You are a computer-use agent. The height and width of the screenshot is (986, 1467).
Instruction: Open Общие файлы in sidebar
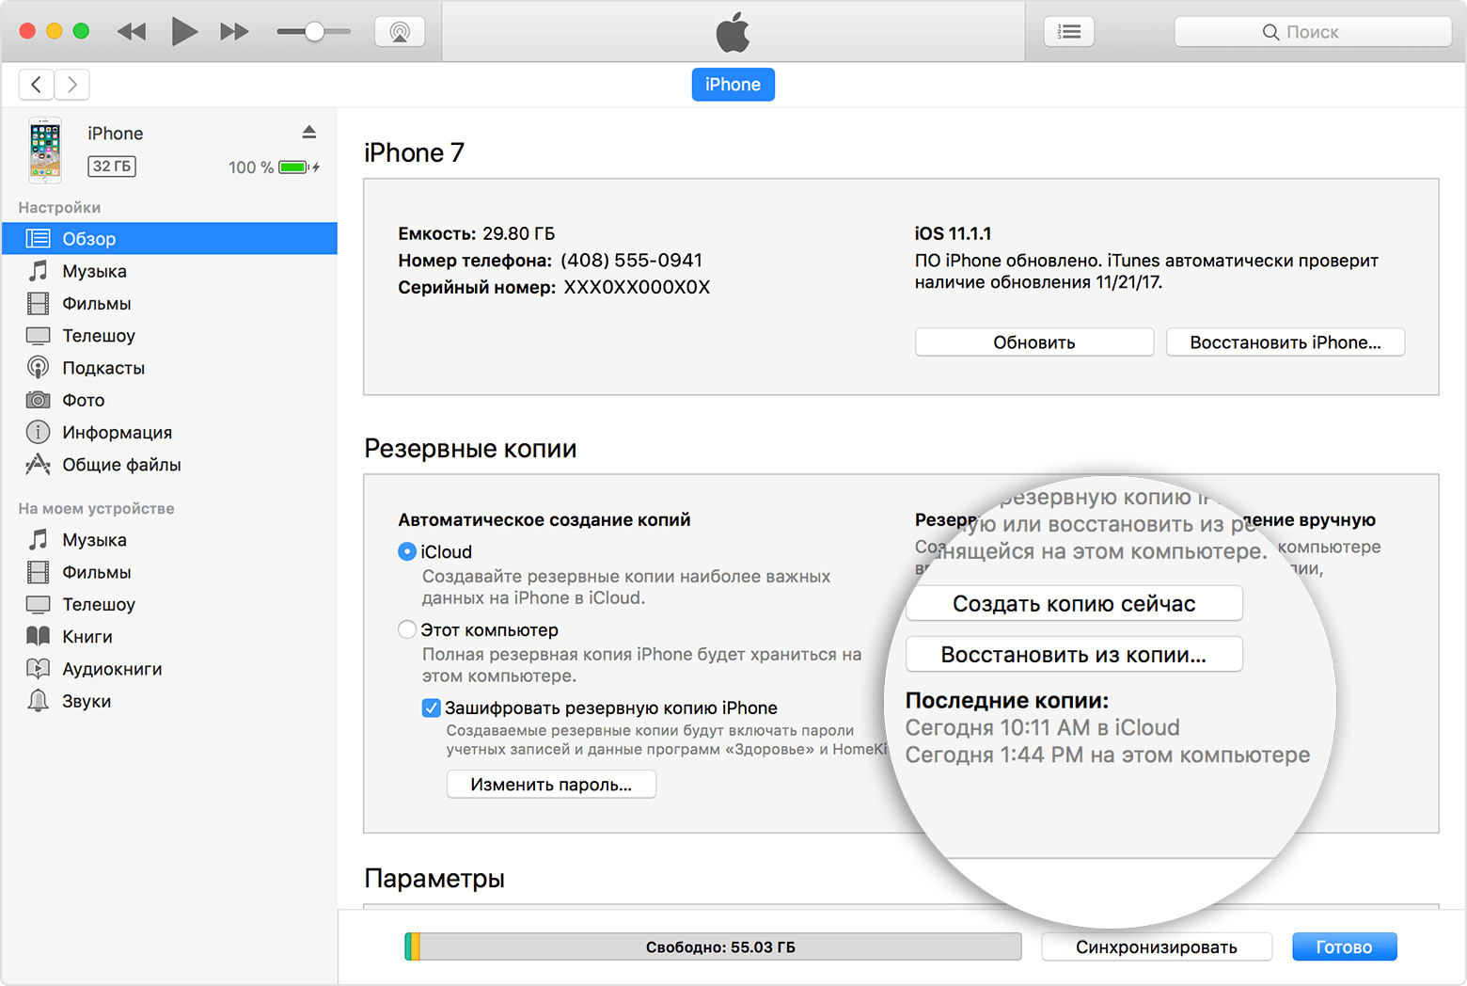120,465
